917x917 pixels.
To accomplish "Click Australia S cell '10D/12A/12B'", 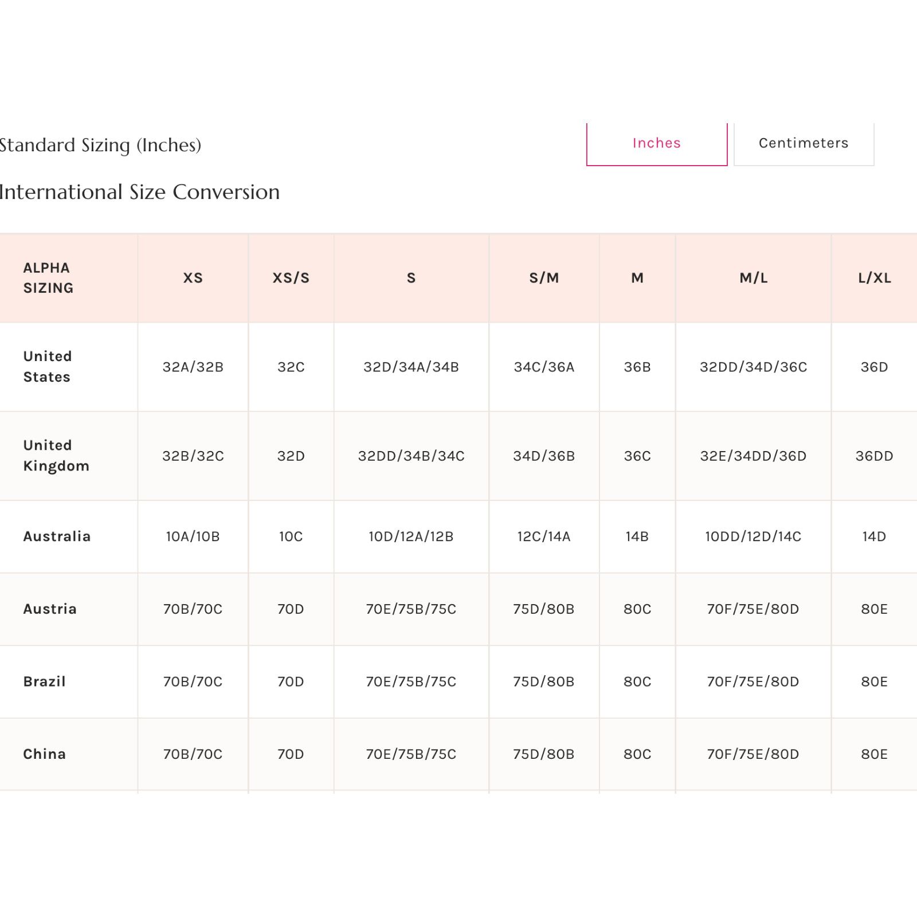I will click(x=412, y=536).
